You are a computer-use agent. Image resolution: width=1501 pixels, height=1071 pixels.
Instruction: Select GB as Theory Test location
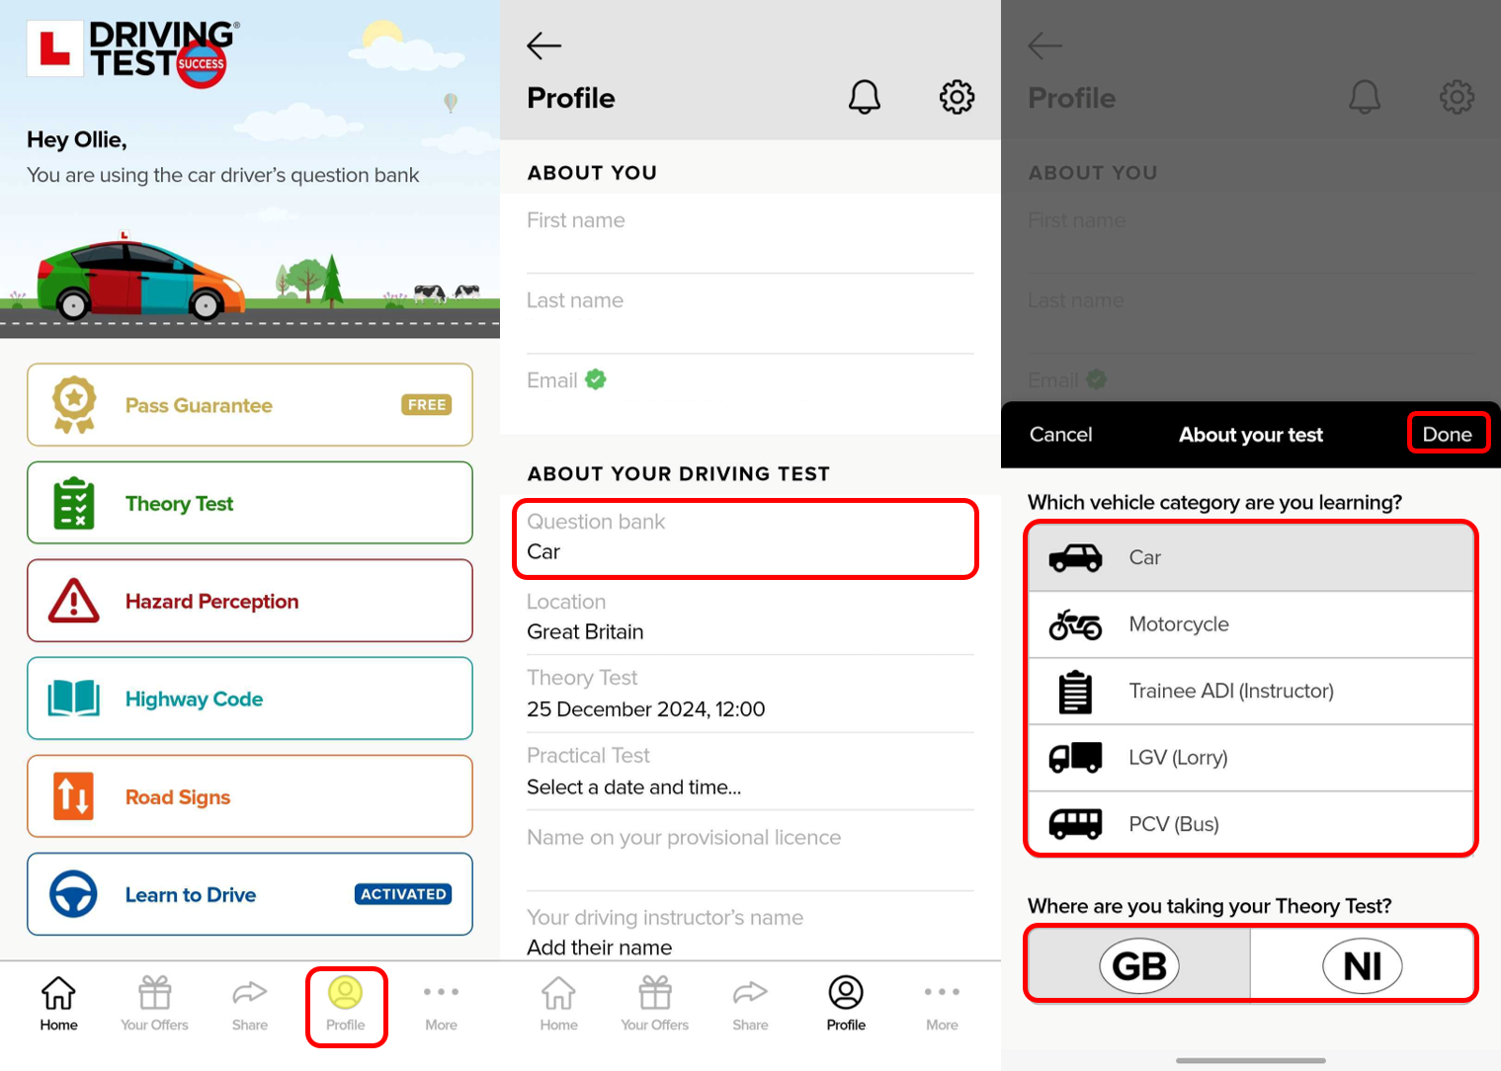point(1139,965)
